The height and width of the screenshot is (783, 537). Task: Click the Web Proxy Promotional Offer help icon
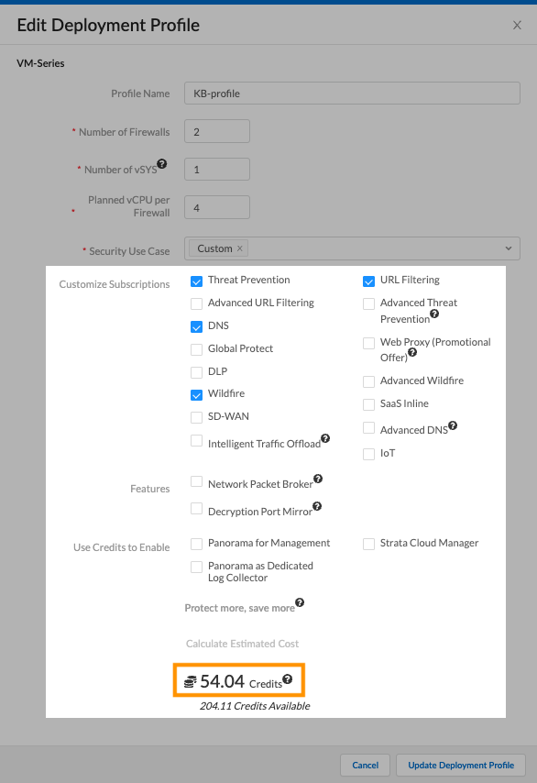point(413,354)
